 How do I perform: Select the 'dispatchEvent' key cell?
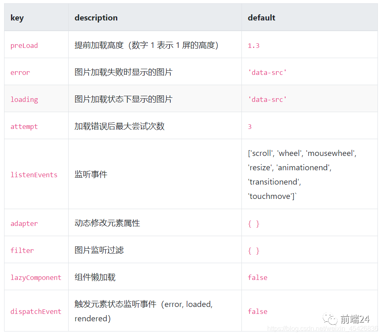tap(36, 311)
